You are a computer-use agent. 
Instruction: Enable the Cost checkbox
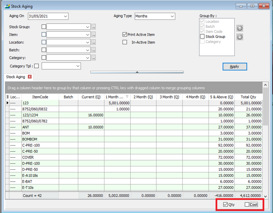[x=247, y=204]
